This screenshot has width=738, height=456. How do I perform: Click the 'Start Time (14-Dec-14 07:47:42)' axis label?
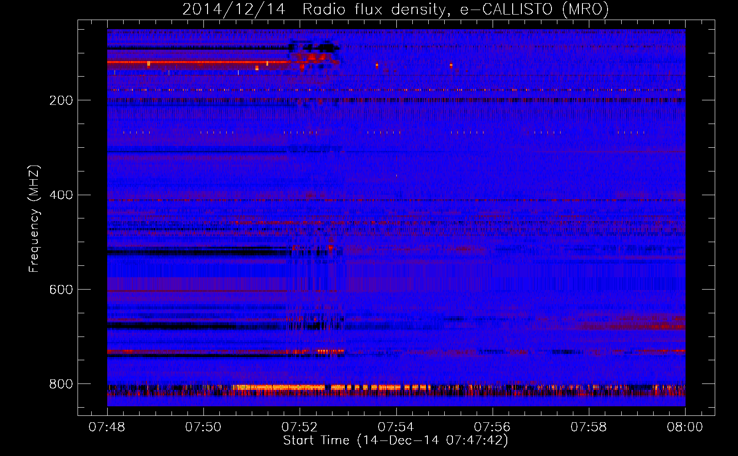pyautogui.click(x=395, y=440)
